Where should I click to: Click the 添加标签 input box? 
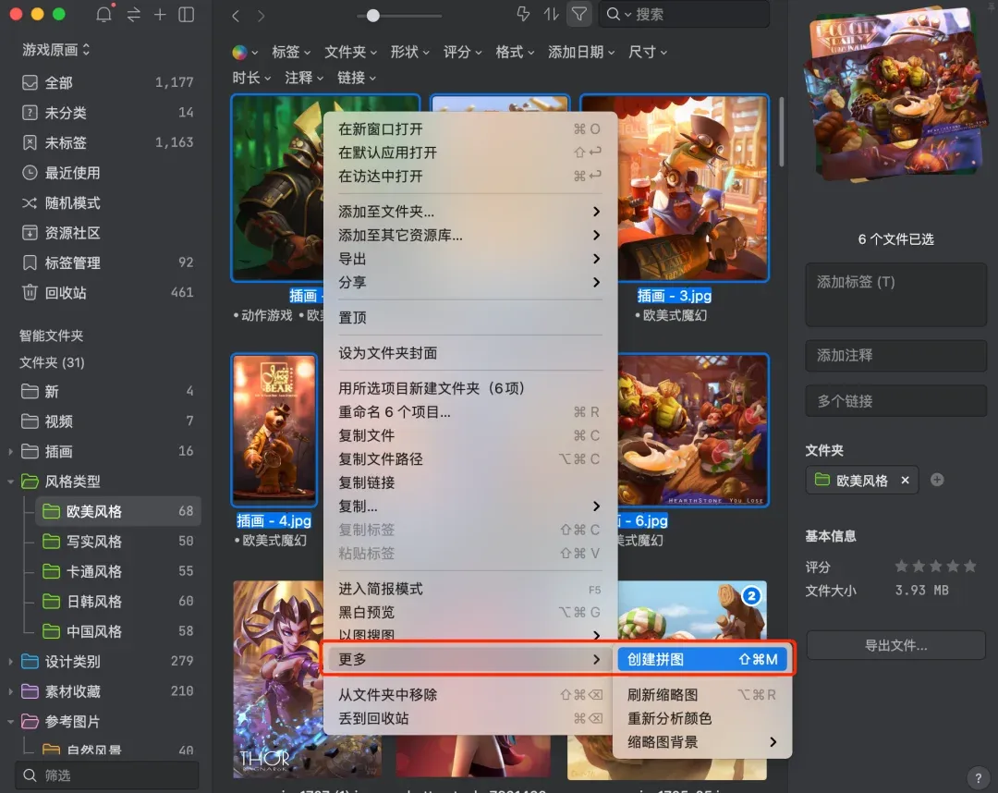pos(895,295)
